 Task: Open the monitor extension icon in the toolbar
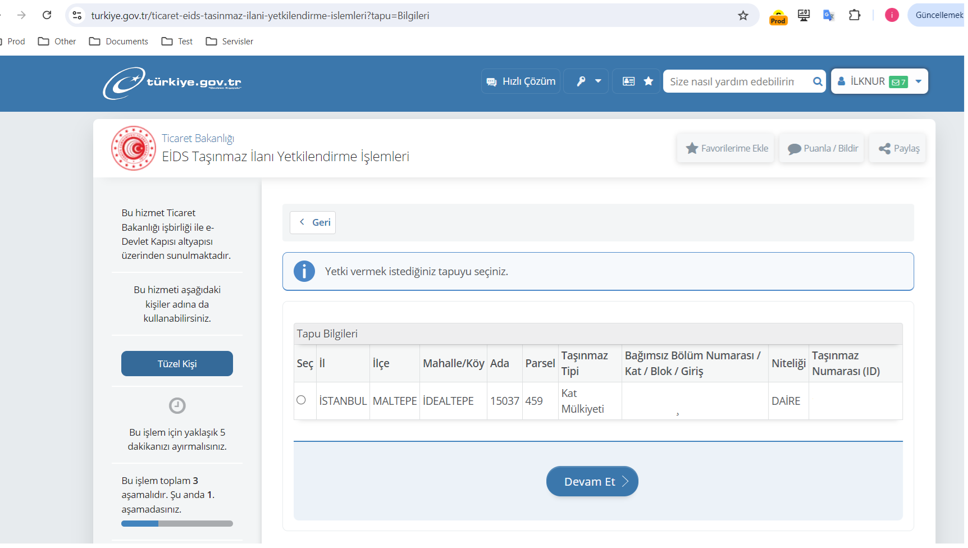[803, 15]
